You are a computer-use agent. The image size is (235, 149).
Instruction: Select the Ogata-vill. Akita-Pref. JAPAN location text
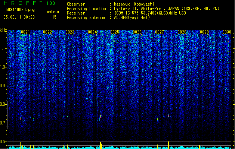(167, 9)
